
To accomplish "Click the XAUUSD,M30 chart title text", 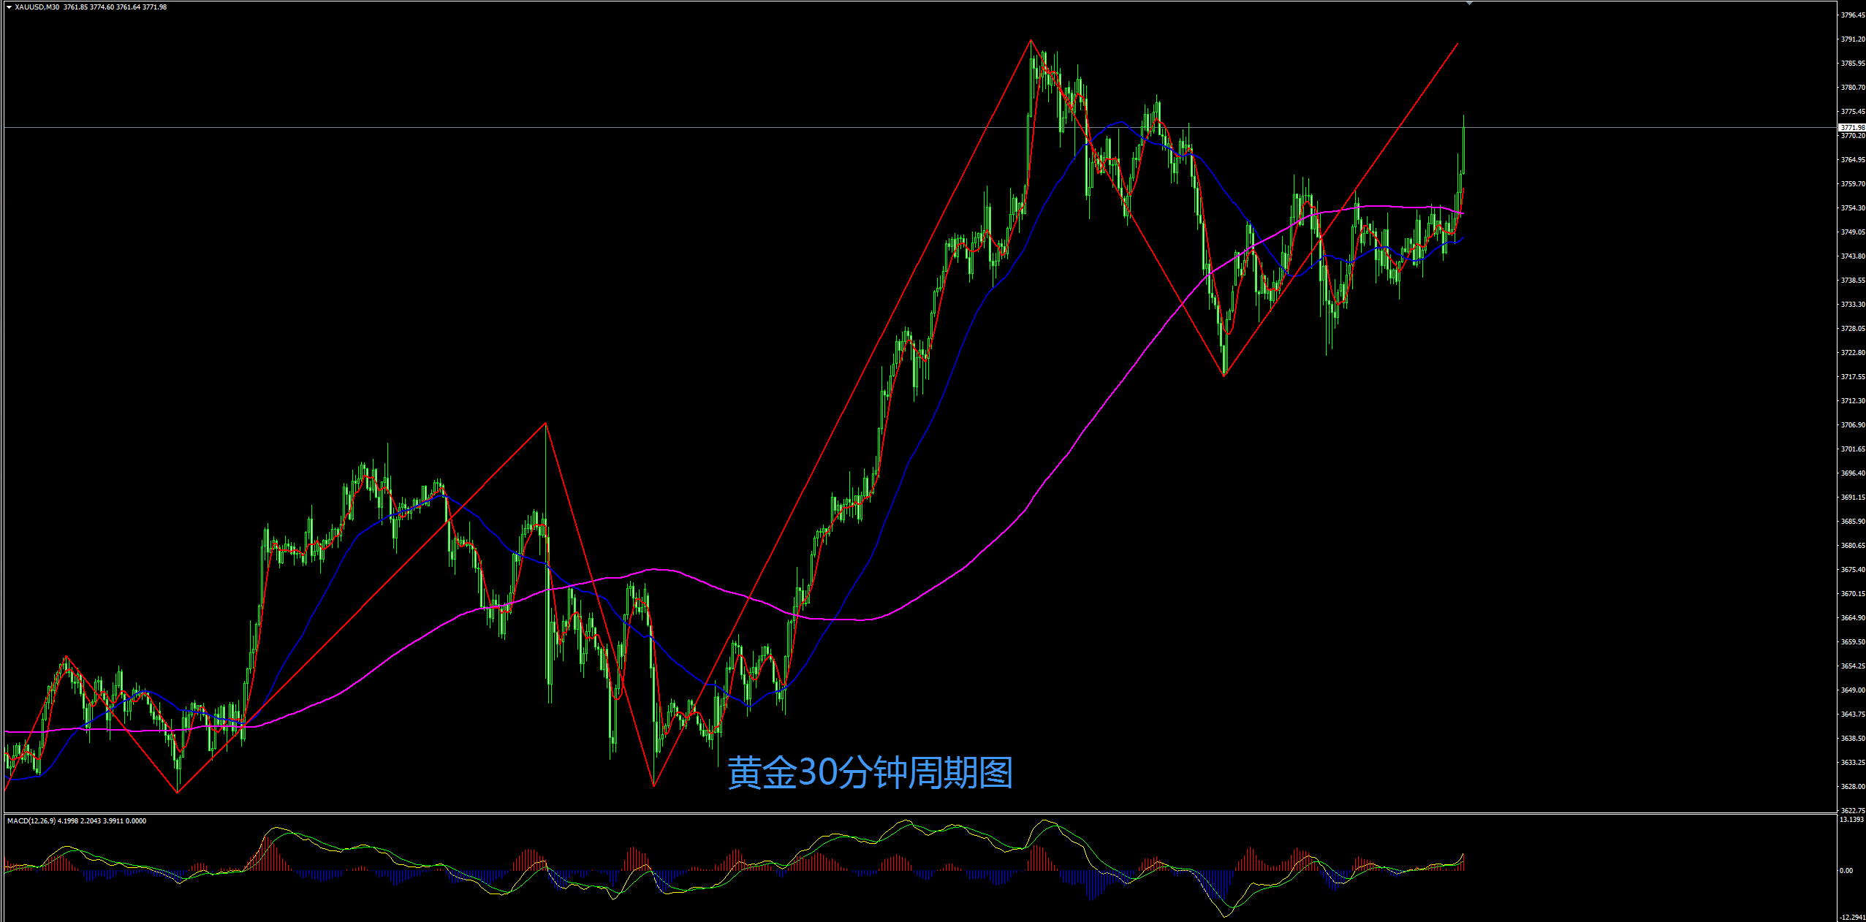I will tap(37, 7).
